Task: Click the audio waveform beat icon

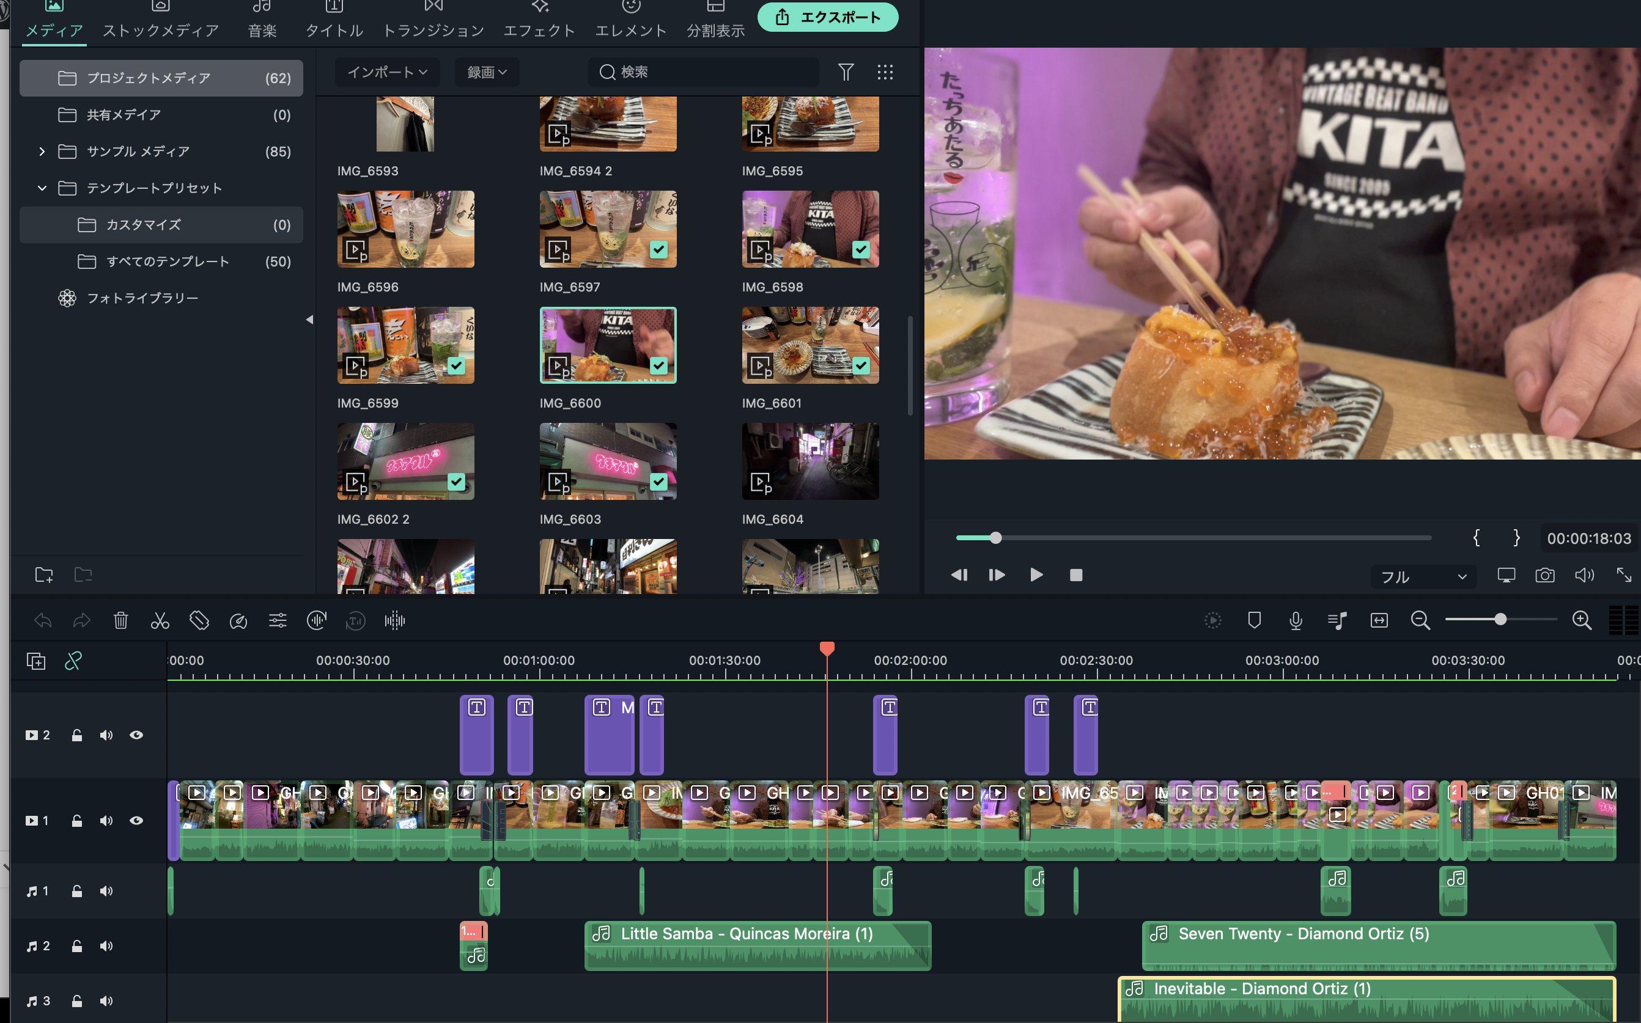Action: (x=317, y=620)
